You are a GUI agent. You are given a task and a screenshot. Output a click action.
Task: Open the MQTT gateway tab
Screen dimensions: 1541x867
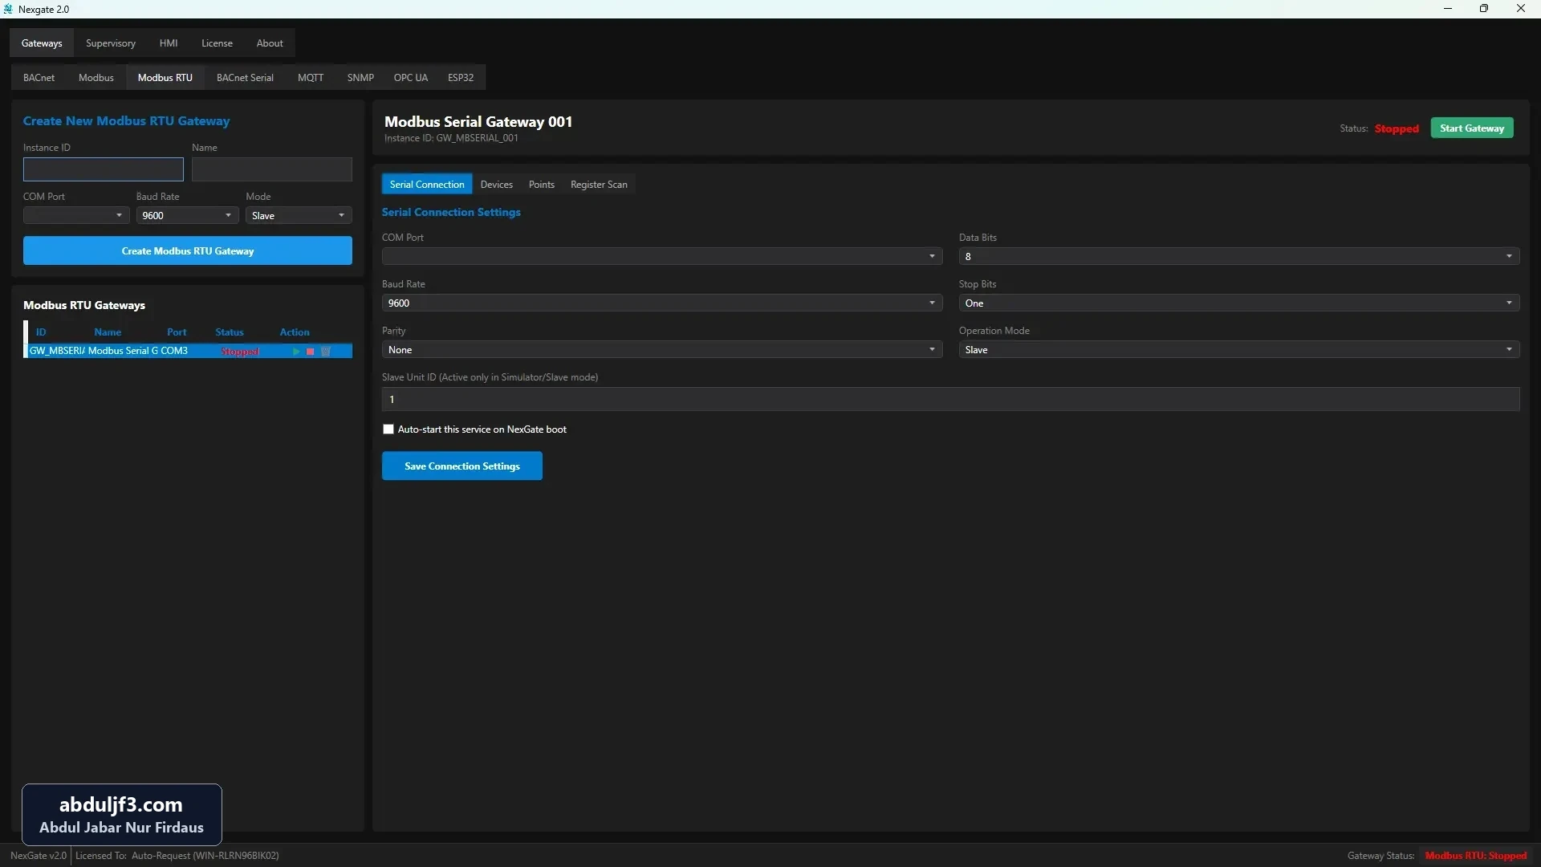click(311, 78)
